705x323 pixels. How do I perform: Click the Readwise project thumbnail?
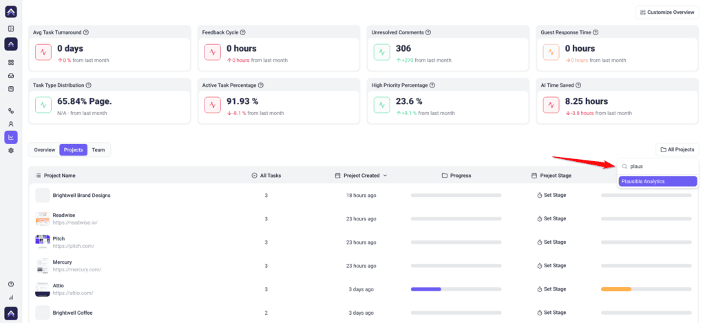[43, 218]
